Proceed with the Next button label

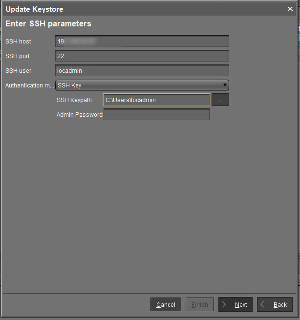click(x=241, y=305)
